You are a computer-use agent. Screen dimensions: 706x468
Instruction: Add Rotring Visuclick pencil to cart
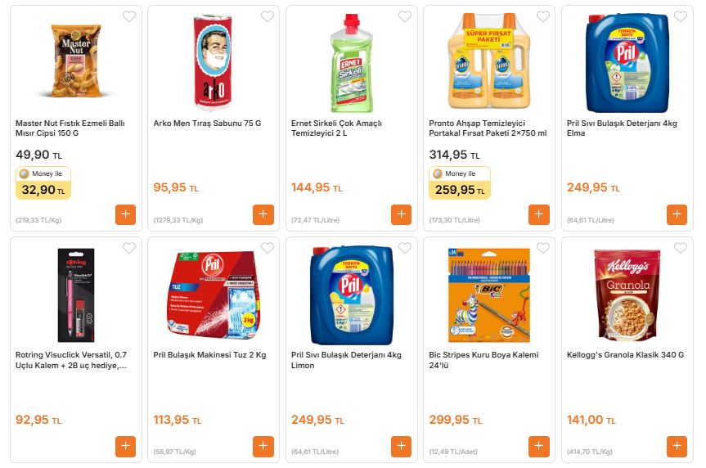coord(125,447)
